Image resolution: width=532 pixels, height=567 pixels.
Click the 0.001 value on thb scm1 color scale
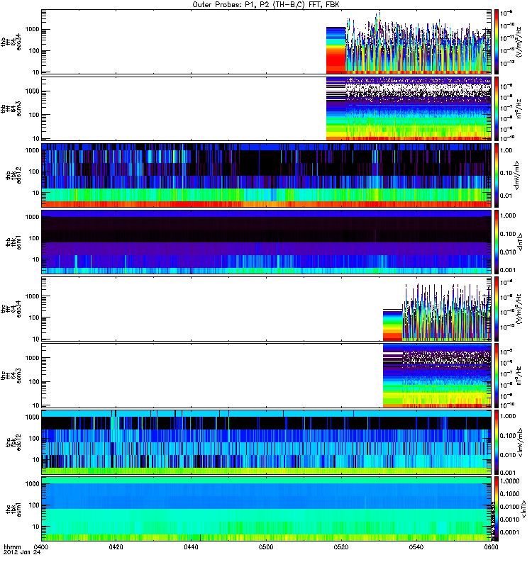508,270
